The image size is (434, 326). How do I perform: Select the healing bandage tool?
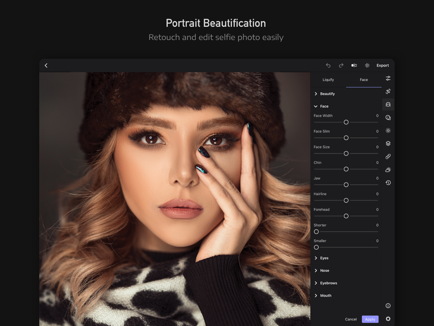[x=388, y=156]
